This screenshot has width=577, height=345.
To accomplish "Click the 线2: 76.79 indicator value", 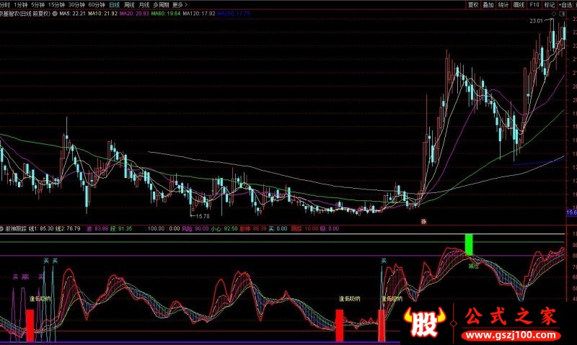I will click(68, 228).
